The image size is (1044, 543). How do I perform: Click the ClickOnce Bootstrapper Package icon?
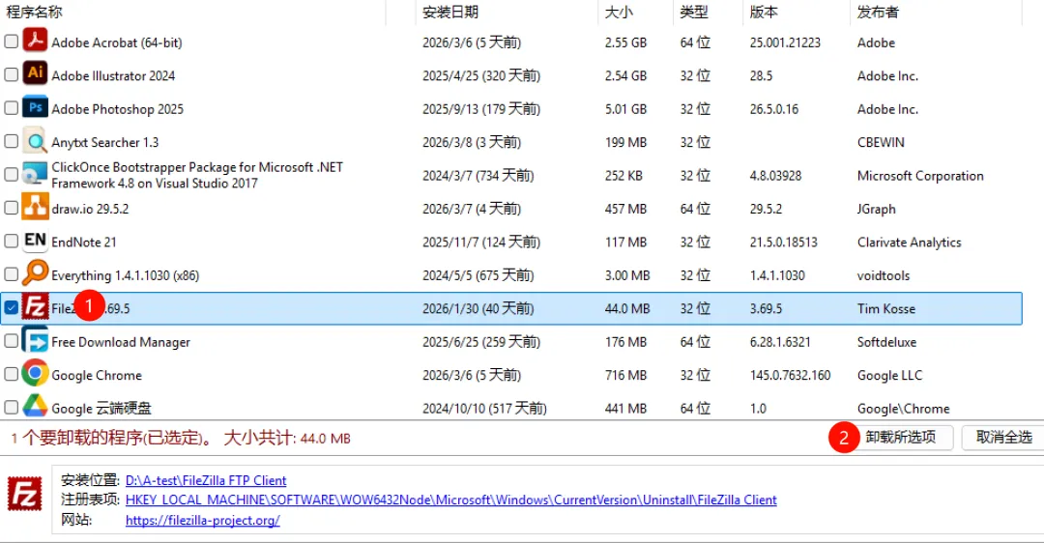click(x=35, y=174)
